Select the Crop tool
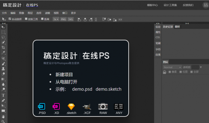 pyautogui.click(x=3, y=47)
